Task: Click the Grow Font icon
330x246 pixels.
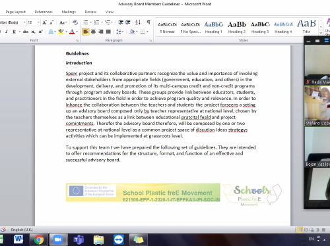Action: click(44, 22)
